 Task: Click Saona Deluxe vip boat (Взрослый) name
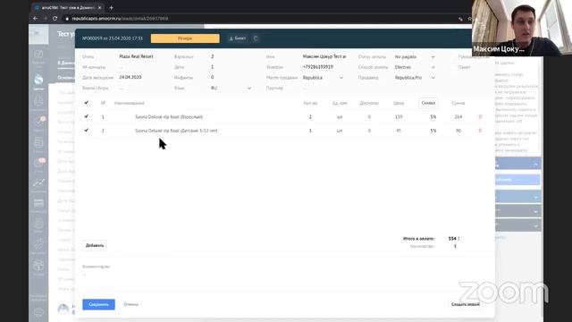(169, 117)
